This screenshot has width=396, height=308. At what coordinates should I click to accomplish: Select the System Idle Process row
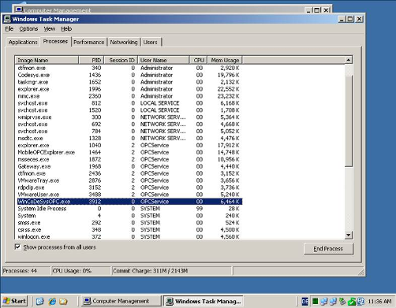pos(129,209)
